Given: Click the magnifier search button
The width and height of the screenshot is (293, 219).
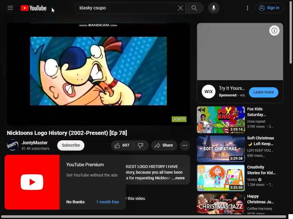Looking at the screenshot, I should [x=194, y=8].
